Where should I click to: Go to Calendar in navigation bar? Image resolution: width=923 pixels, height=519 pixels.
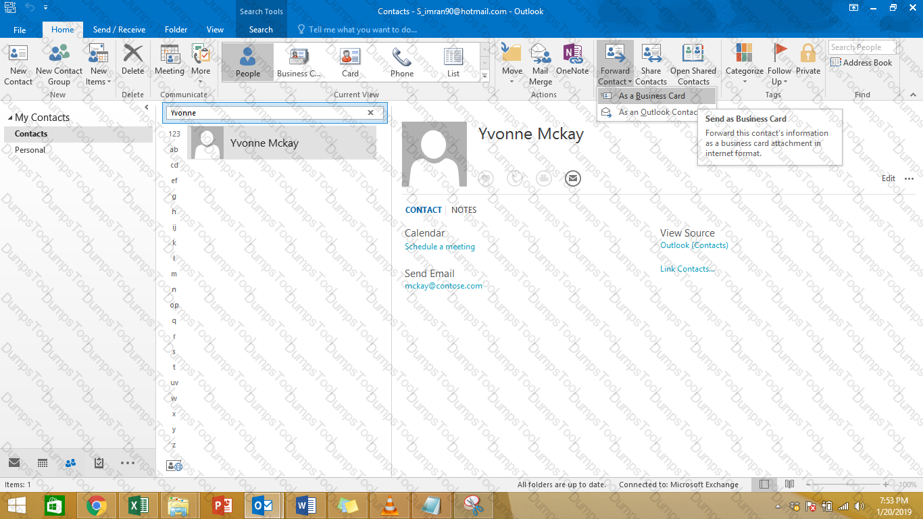(x=42, y=463)
